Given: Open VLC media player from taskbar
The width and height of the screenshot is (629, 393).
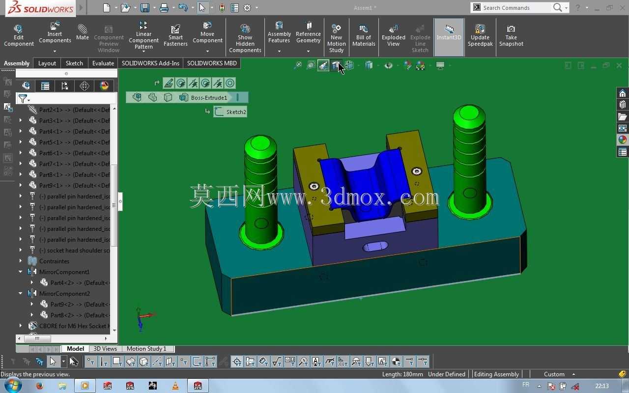Looking at the screenshot, I should [x=175, y=386].
